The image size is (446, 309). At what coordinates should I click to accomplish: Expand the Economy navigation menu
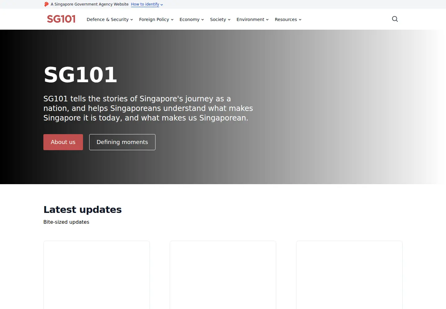[192, 19]
